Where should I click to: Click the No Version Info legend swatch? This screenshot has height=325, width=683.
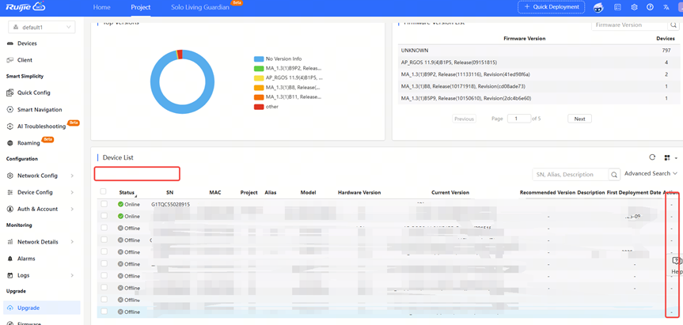coord(259,59)
